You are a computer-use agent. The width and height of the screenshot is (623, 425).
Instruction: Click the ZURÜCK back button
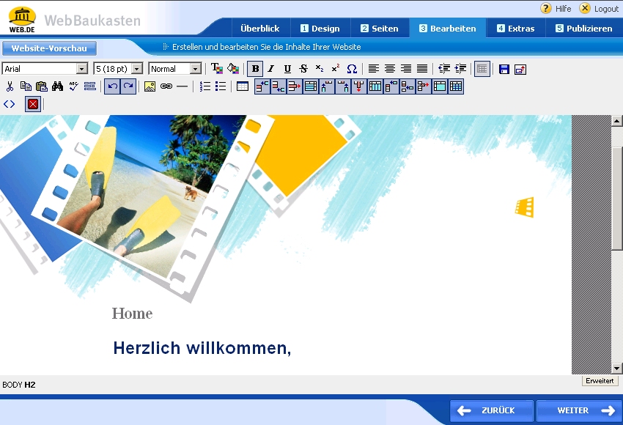coord(492,410)
